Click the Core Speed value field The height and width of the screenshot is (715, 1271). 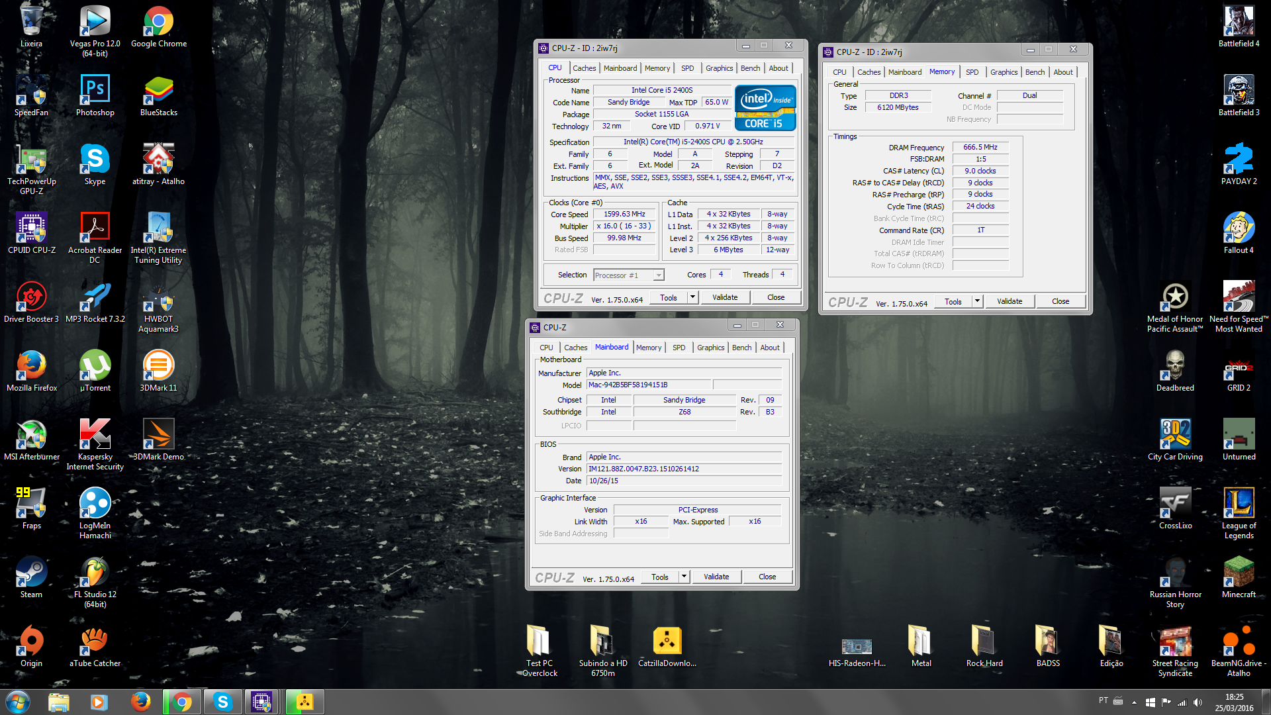[x=624, y=214]
